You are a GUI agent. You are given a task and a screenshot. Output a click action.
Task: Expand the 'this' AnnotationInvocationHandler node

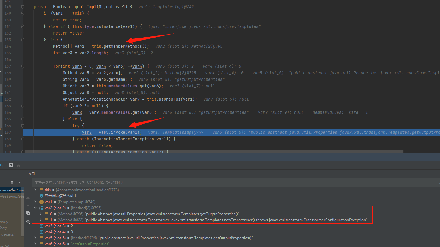tap(35, 190)
